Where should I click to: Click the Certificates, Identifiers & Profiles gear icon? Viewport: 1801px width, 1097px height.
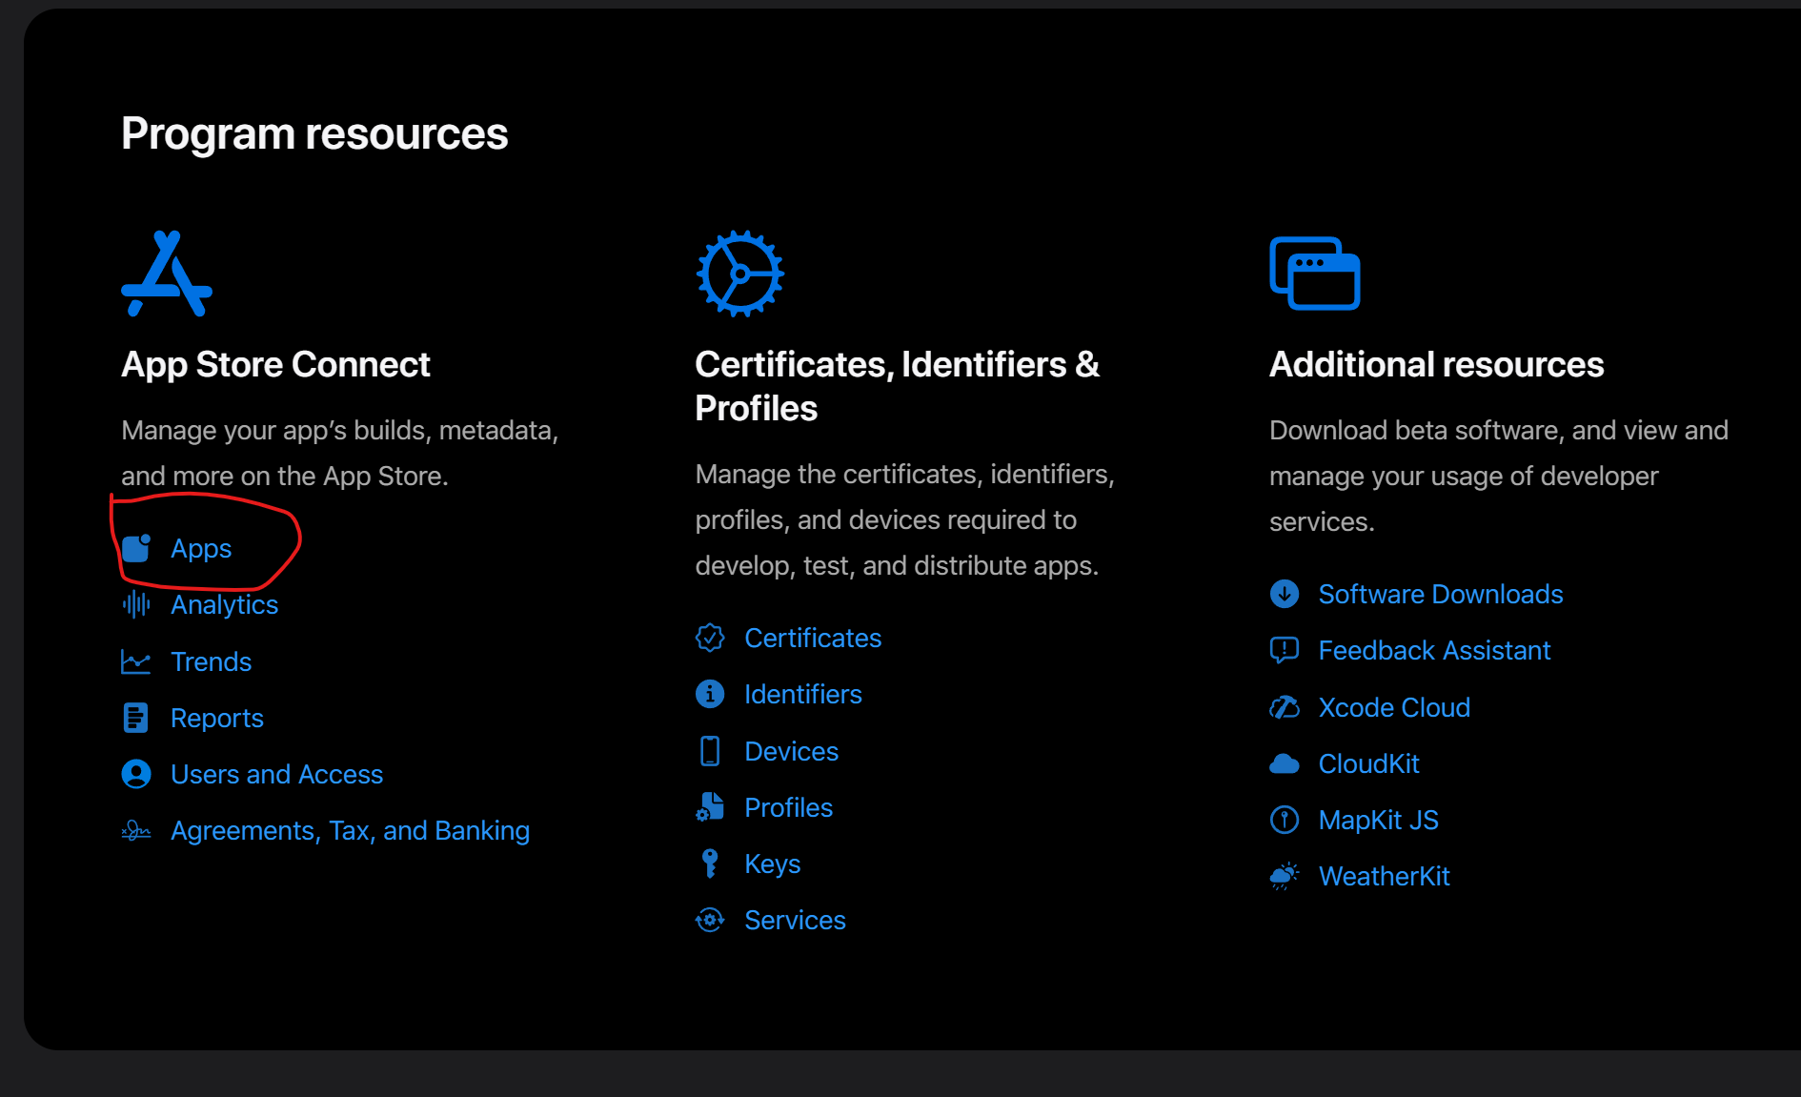(x=740, y=274)
